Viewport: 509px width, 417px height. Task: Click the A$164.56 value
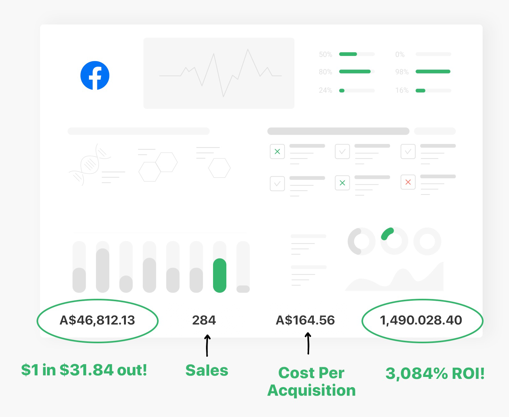(305, 320)
